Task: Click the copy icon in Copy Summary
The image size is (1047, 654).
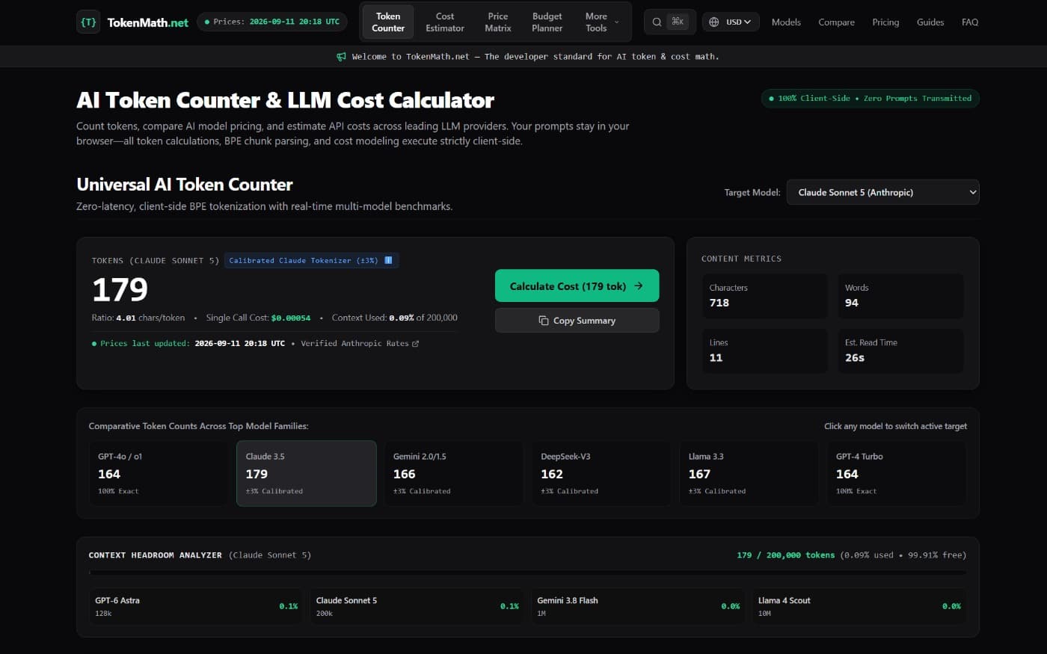Action: click(x=544, y=321)
